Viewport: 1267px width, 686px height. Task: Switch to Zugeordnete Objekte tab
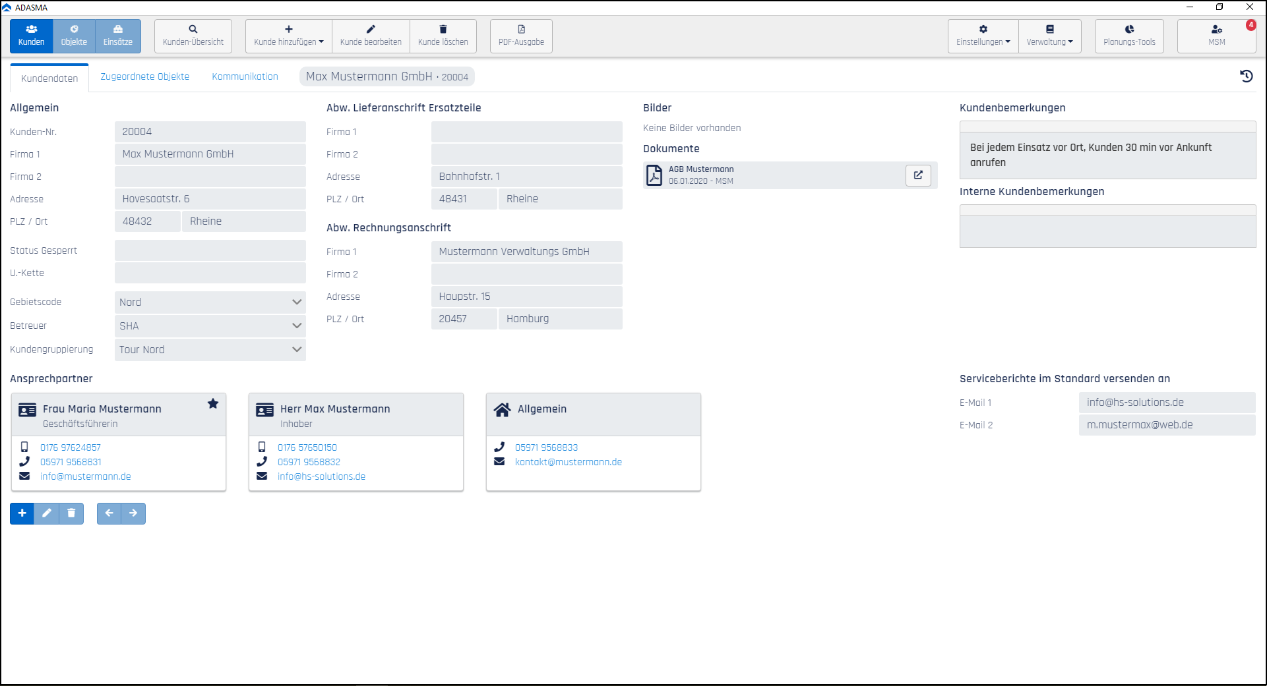tap(144, 76)
